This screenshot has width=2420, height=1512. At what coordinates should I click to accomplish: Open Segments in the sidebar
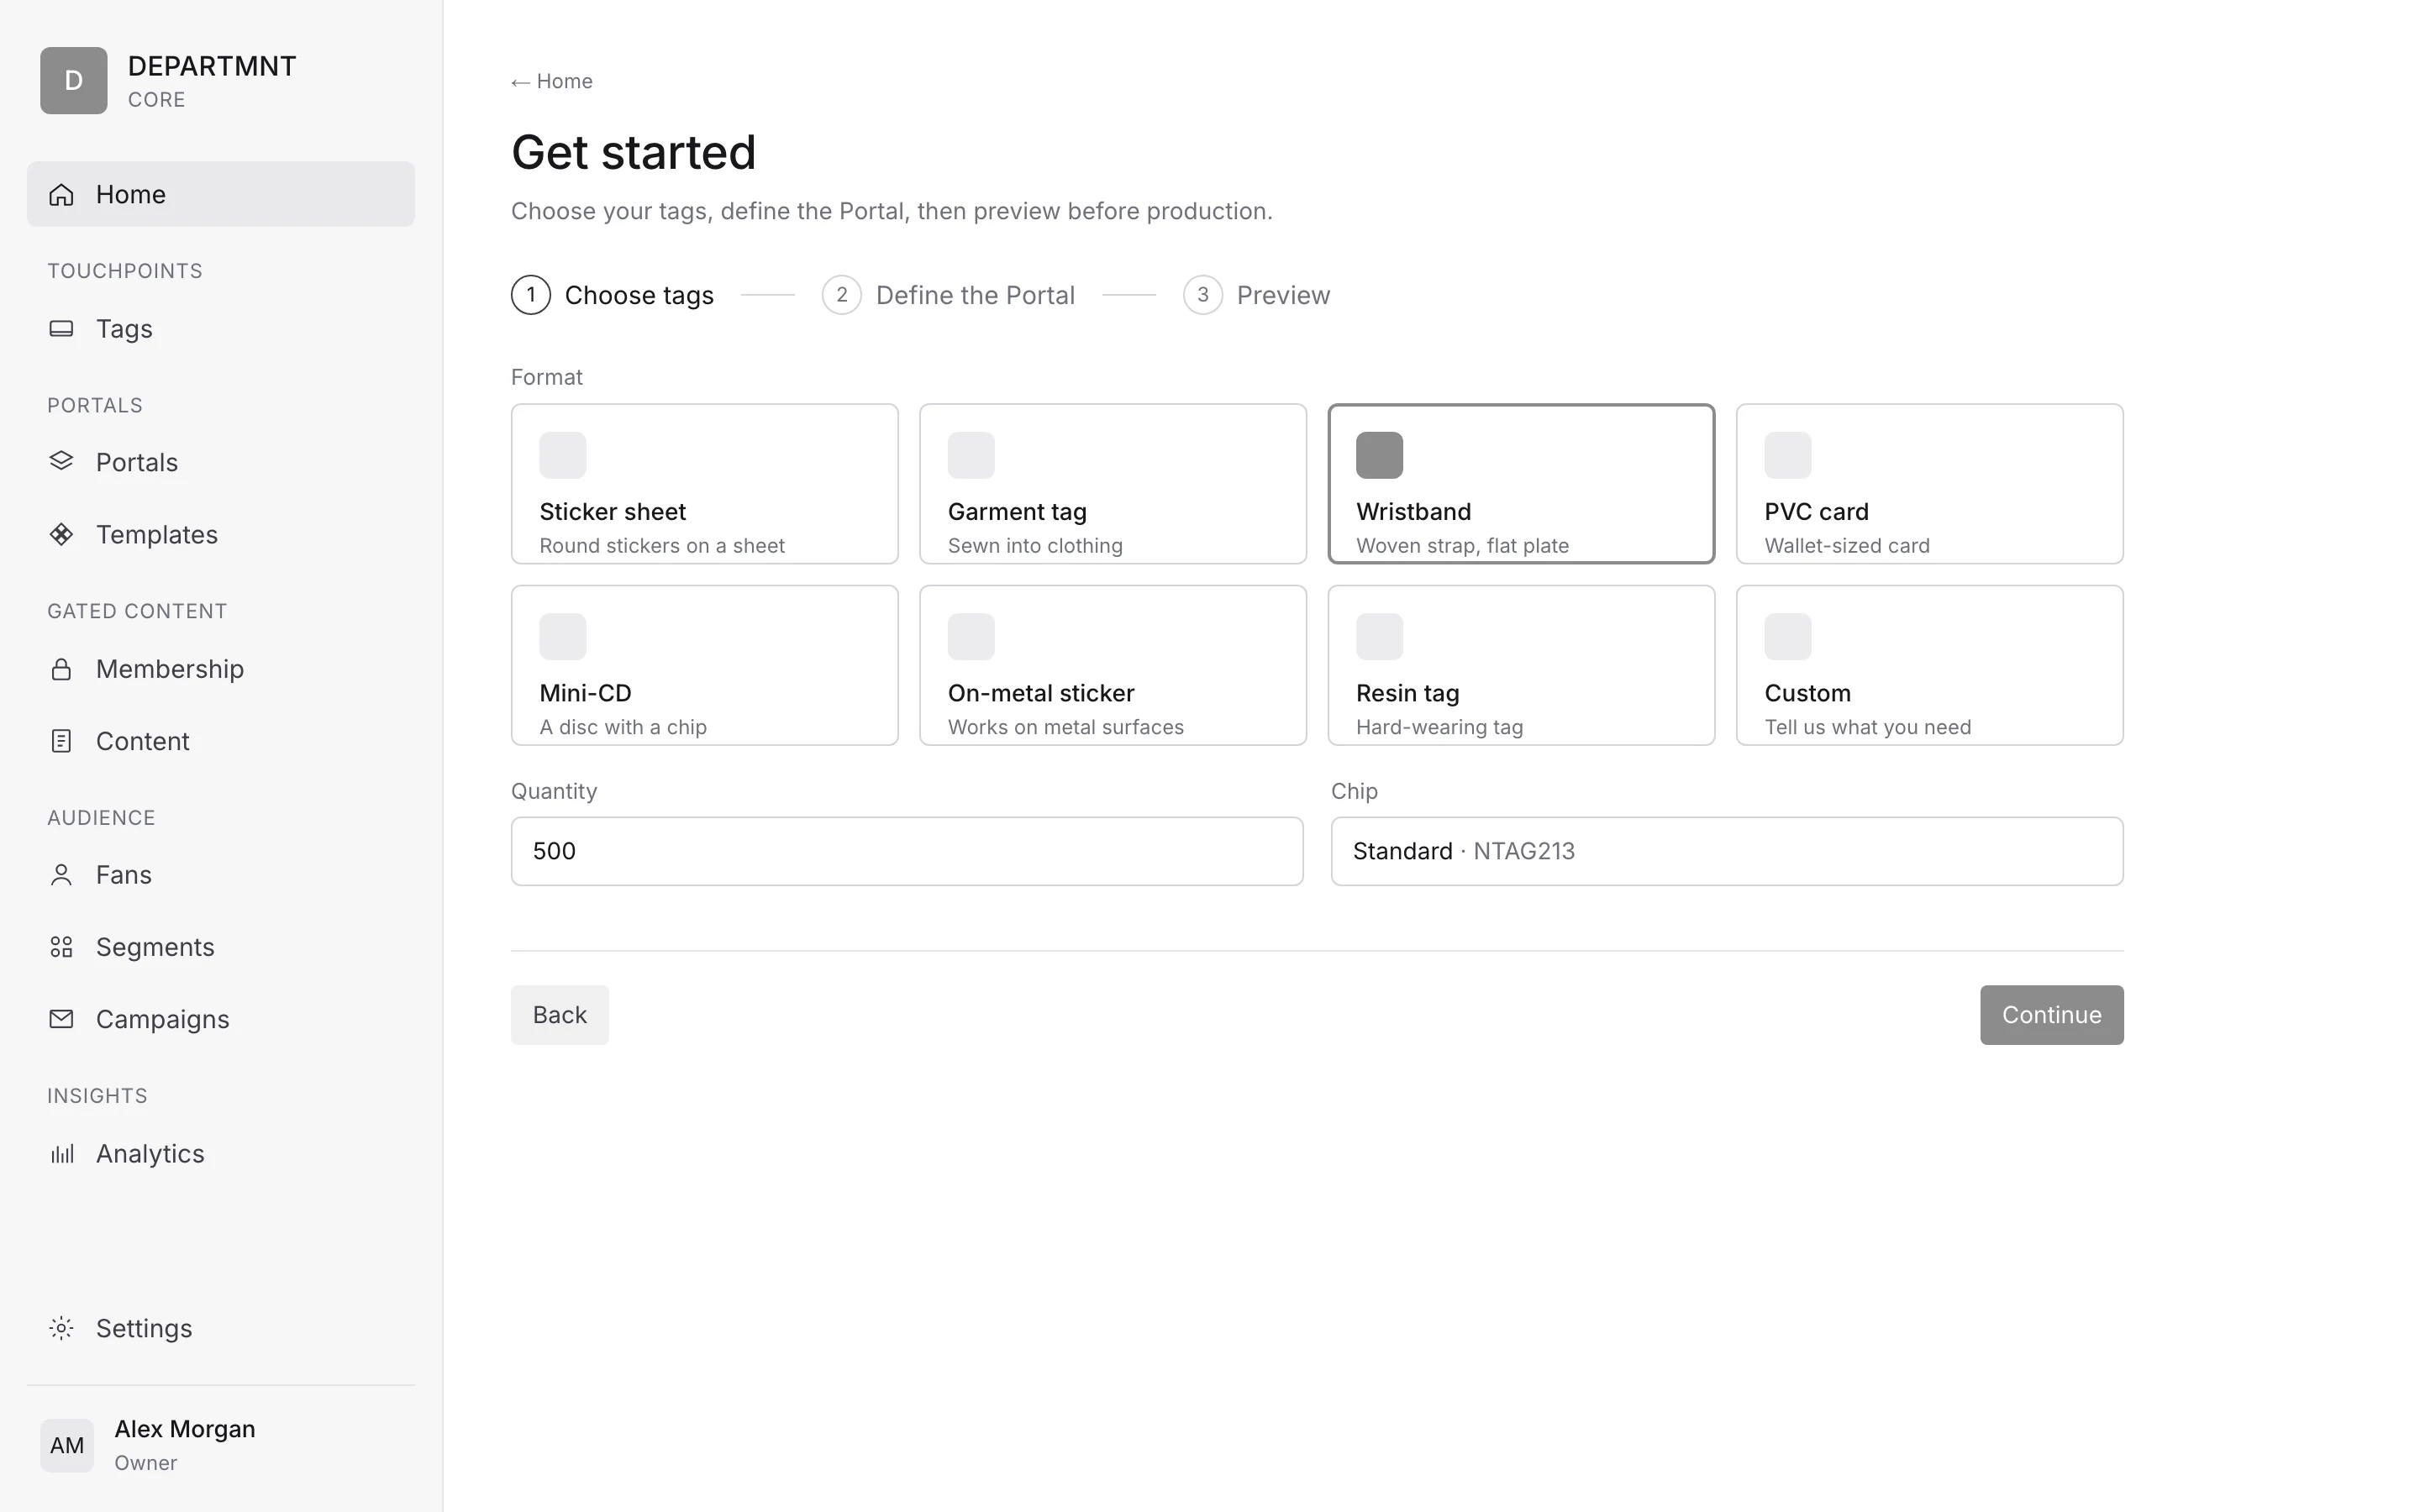[x=221, y=947]
